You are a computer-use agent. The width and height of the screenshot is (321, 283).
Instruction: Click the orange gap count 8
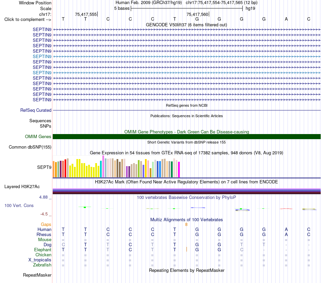[x=186, y=225]
